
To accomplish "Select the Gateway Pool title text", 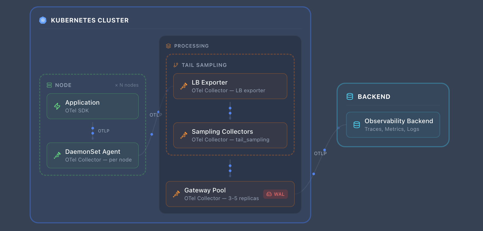I will pyautogui.click(x=205, y=190).
